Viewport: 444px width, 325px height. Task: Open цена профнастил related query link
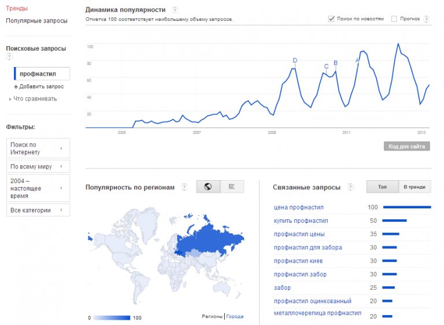[298, 207]
